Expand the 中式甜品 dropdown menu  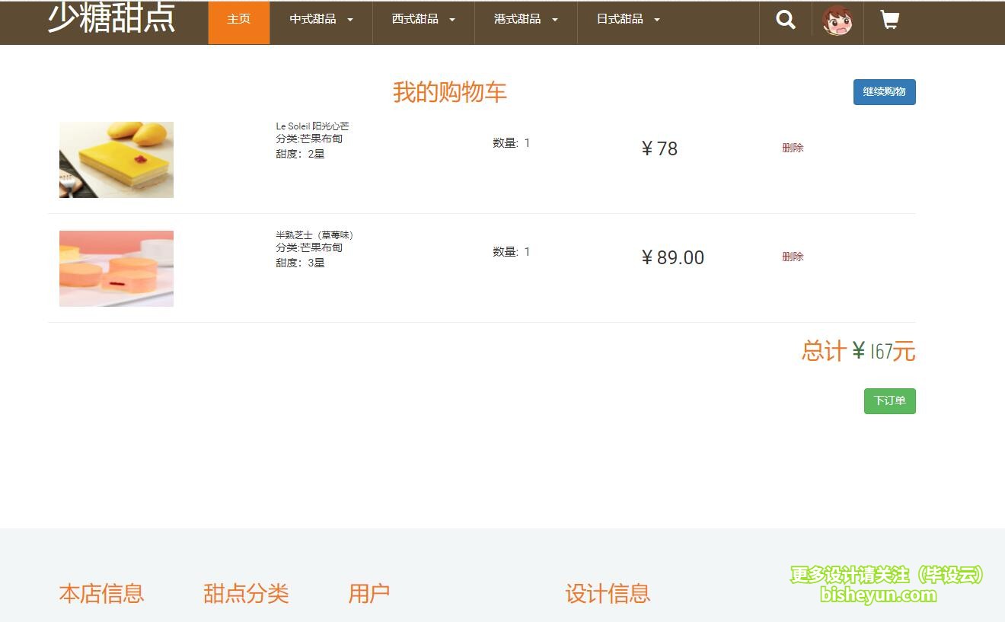coord(321,19)
